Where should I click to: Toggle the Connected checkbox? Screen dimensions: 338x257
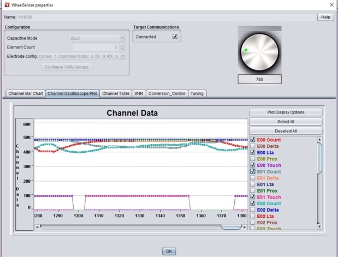[x=175, y=37]
